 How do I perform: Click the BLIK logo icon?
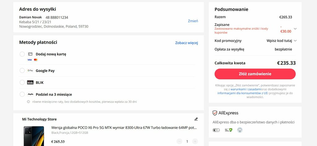pyautogui.click(x=30, y=82)
